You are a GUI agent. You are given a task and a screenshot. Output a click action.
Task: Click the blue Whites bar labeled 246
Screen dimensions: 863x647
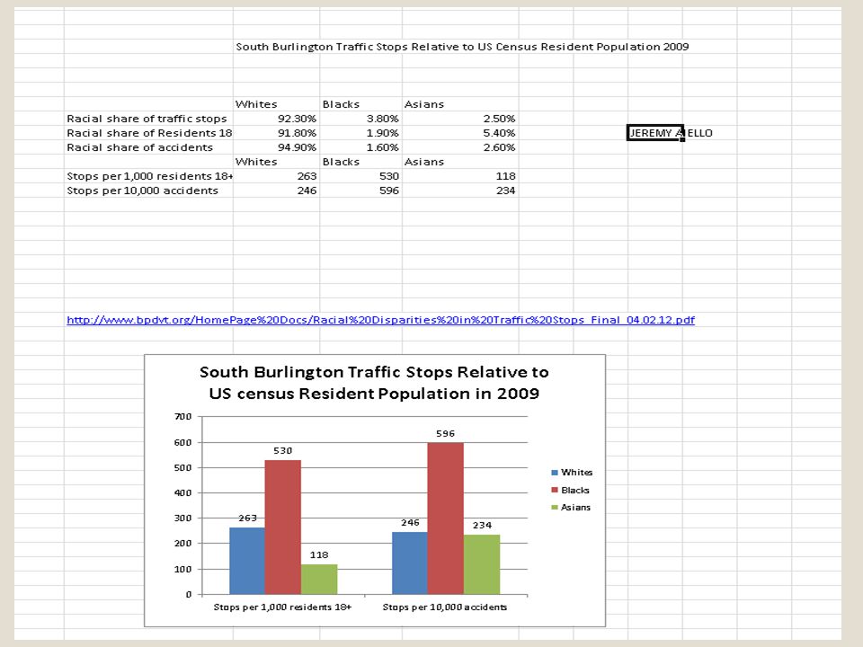410,563
